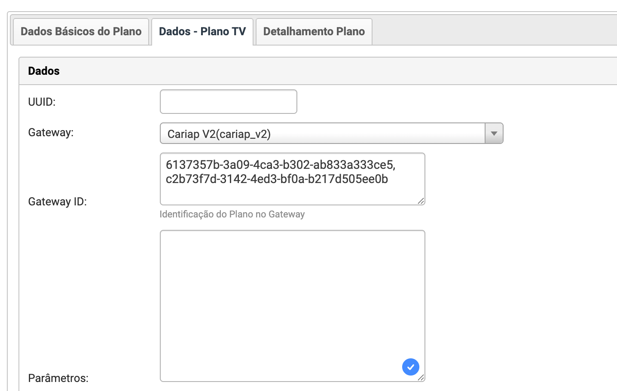
Task: Click the Gateway ID textarea resize handle
Action: pyautogui.click(x=421, y=201)
